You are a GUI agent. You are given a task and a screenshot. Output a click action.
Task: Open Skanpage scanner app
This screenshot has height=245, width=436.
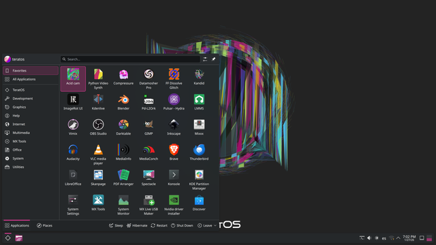coord(98,180)
